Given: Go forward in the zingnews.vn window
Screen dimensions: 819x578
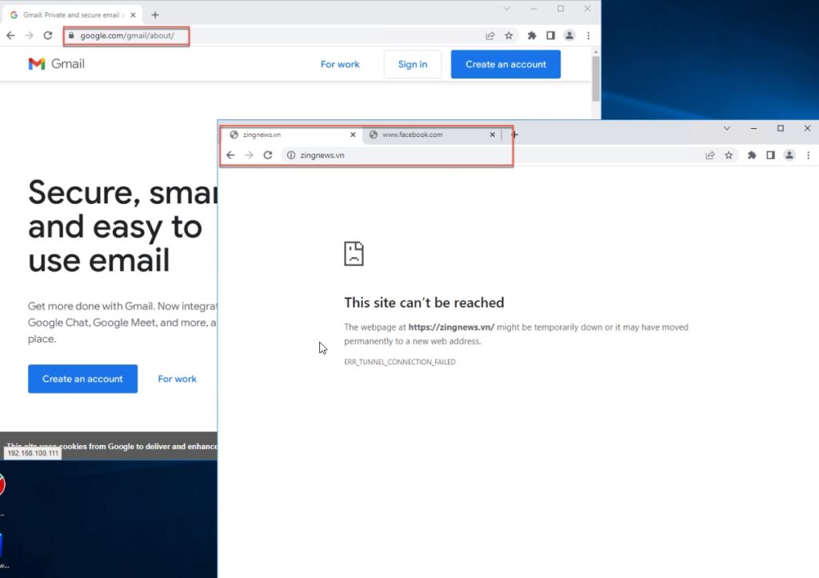Looking at the screenshot, I should 250,155.
